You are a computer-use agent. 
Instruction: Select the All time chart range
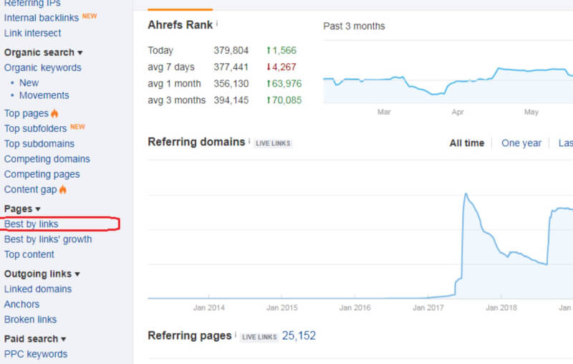tap(467, 143)
